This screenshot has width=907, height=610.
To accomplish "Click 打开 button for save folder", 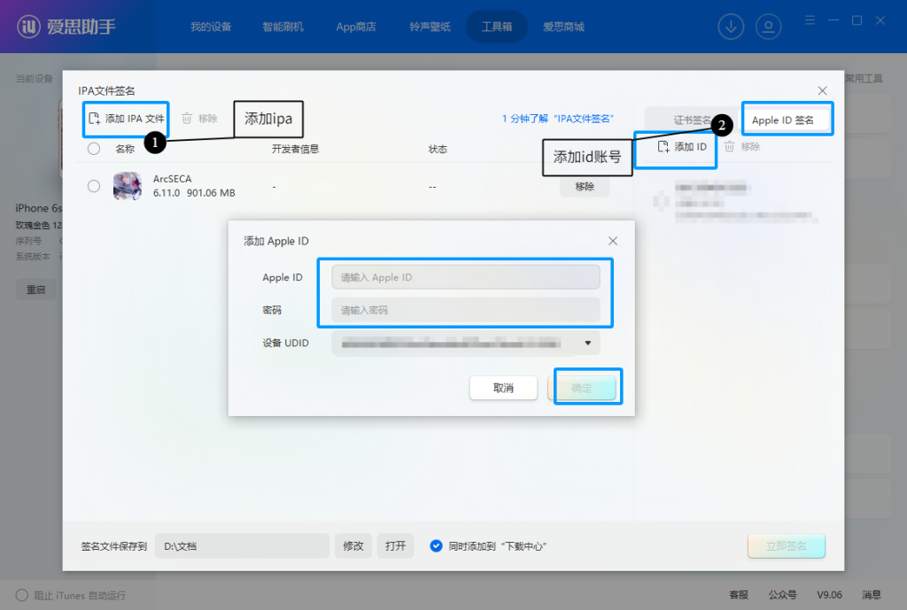I will [396, 546].
